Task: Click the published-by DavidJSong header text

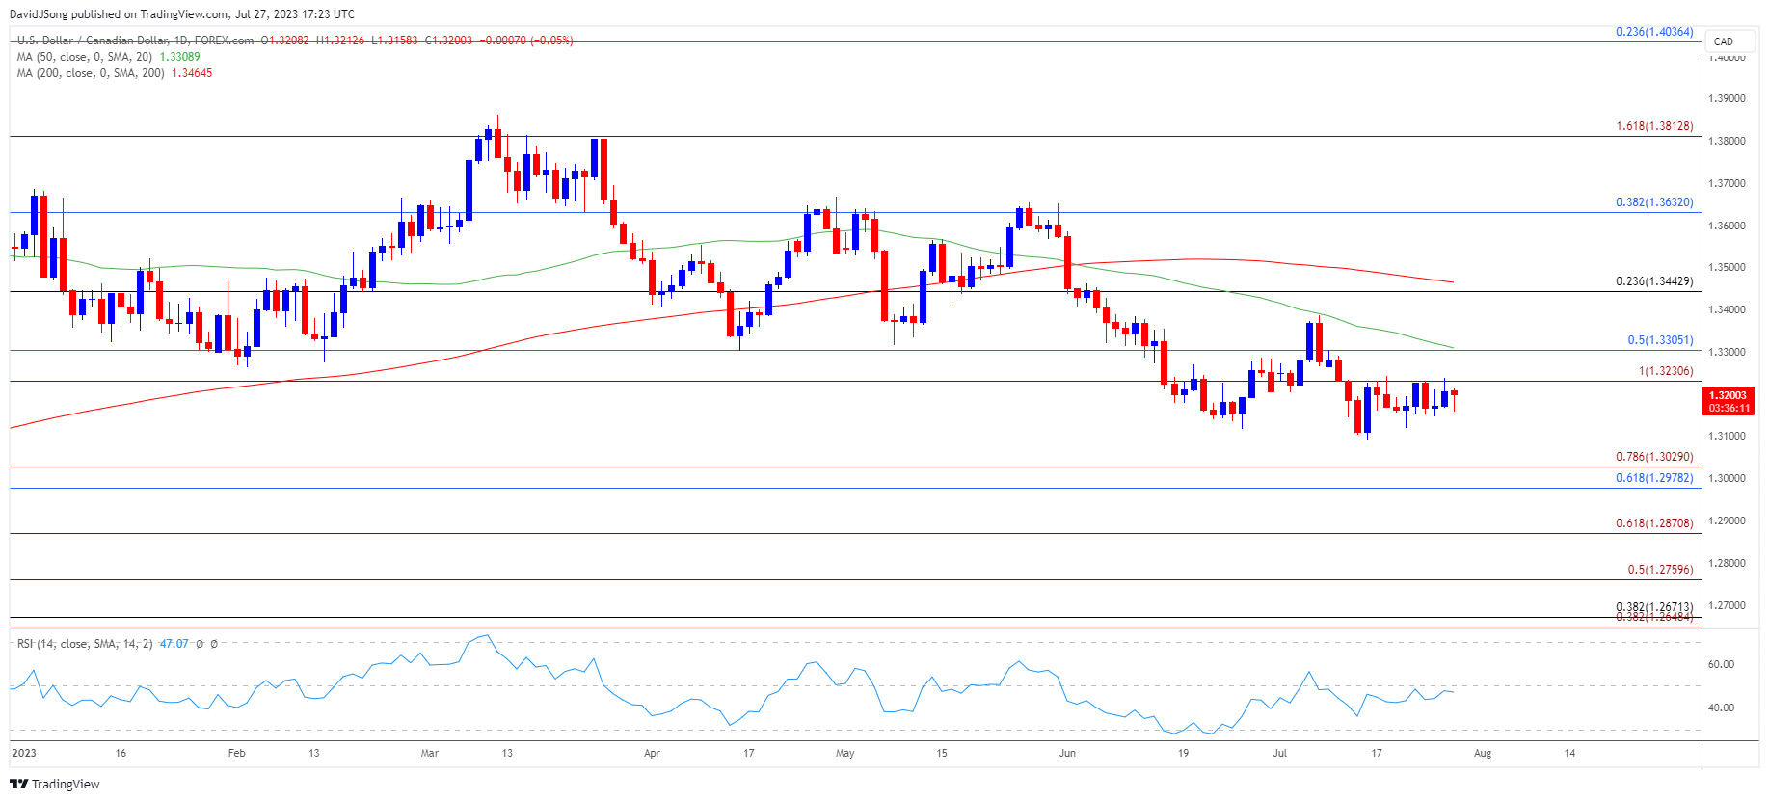Action: coord(181,13)
